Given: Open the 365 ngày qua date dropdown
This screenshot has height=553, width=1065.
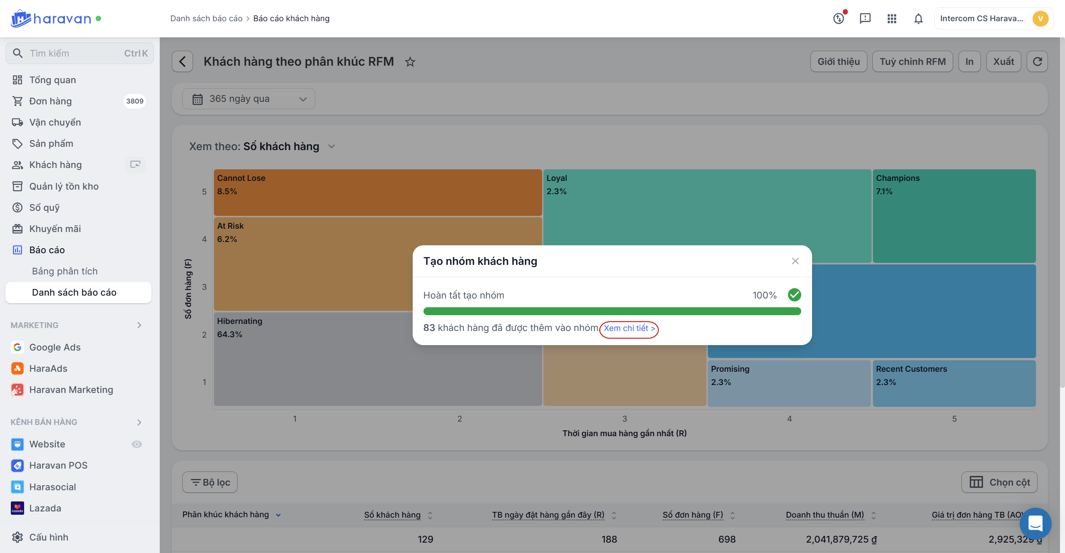Looking at the screenshot, I should pos(249,99).
